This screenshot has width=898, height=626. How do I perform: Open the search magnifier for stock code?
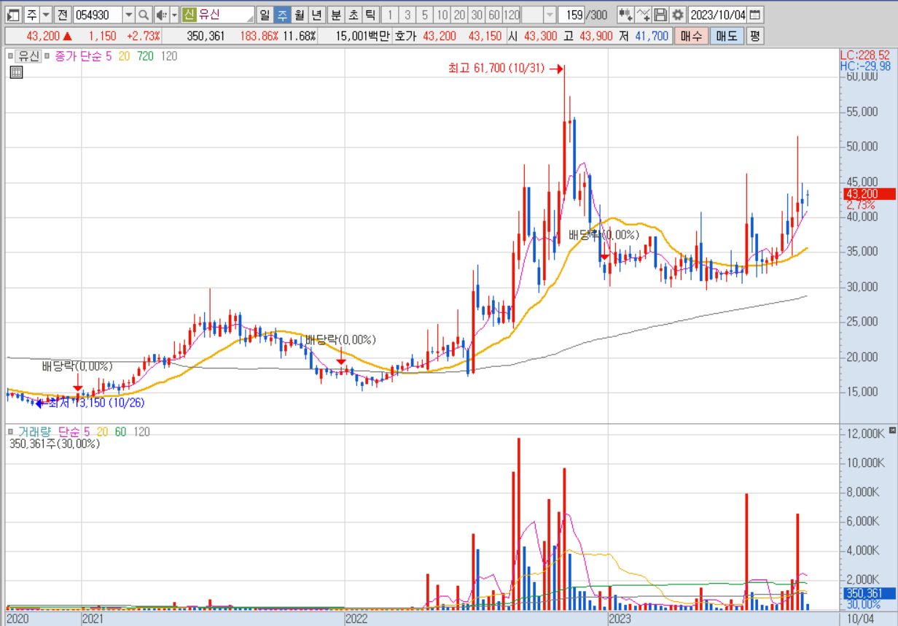pos(144,15)
